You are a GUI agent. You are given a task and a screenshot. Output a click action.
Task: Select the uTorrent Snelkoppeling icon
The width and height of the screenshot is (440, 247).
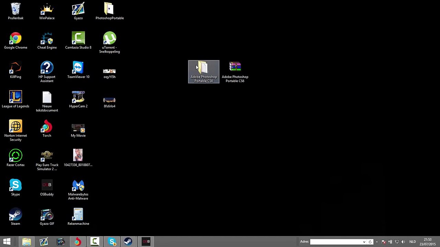[x=110, y=43]
